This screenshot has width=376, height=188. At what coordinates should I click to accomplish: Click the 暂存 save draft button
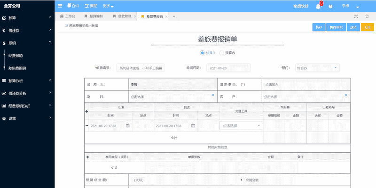tap(319, 27)
